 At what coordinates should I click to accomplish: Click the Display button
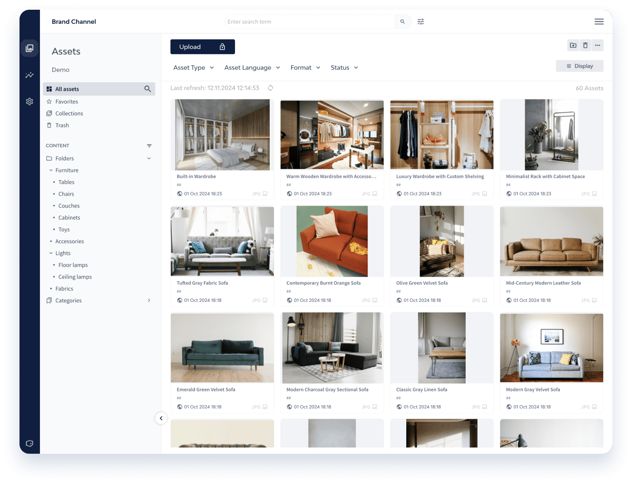point(579,66)
